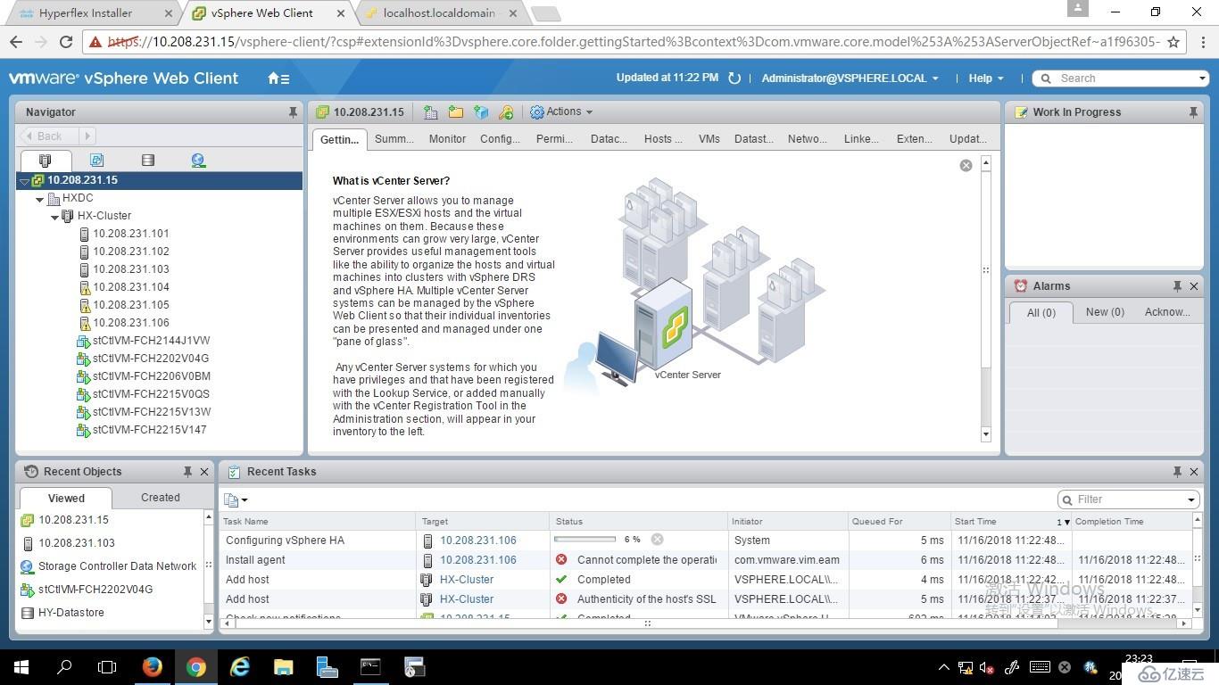Open Chrome from the taskbar
Viewport: 1219px width, 685px height.
(x=196, y=666)
